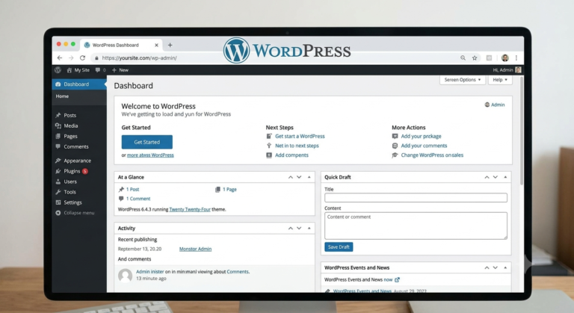Reload the page with the refresh icon
The image size is (574, 313).
coord(83,58)
